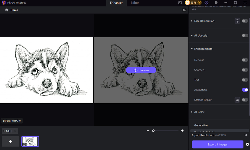Open the hamburger menu in title bar

pyautogui.click(x=216, y=3)
